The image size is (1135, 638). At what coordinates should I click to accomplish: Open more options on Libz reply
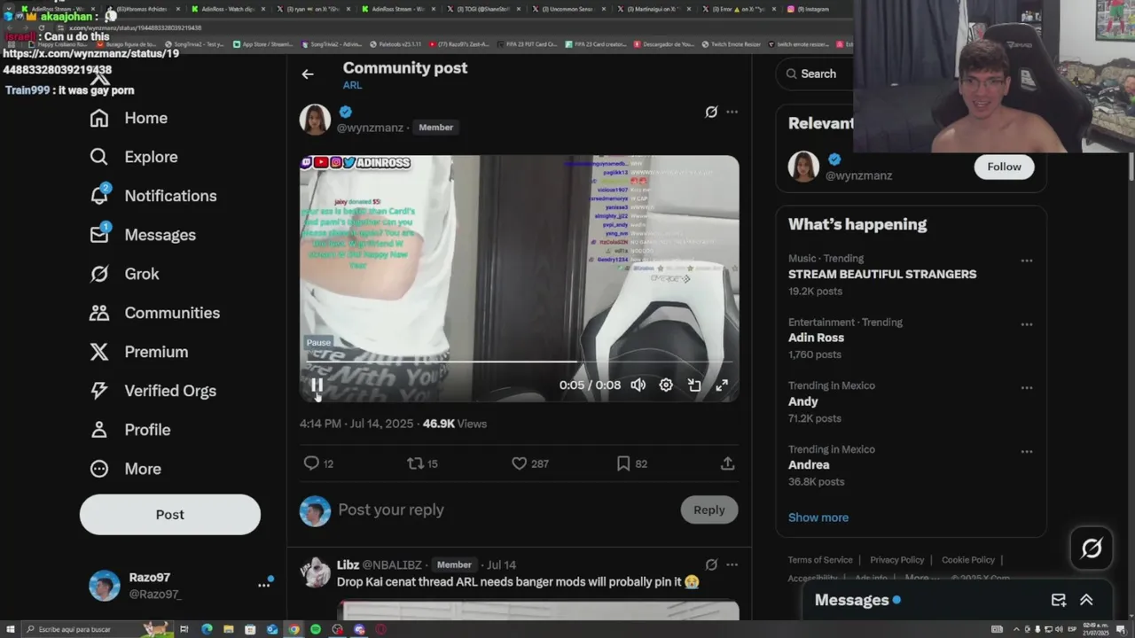point(732,564)
